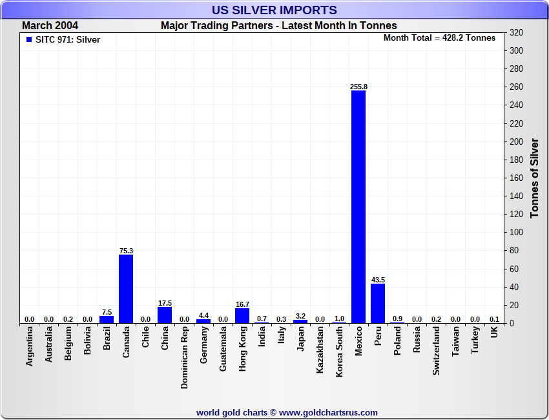Image resolution: width=549 pixels, height=420 pixels.
Task: Click the 320 tick on the y-axis
Action: point(516,32)
